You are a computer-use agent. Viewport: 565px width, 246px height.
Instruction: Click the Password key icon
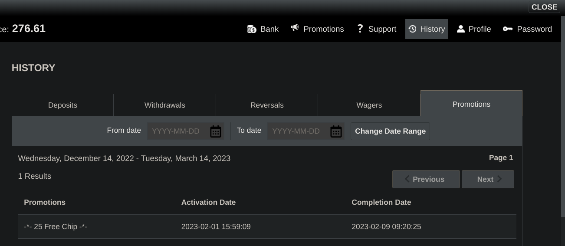click(507, 29)
